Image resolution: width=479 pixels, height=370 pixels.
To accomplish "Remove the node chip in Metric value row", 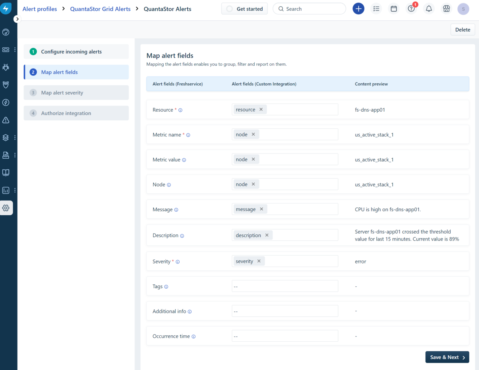I will (x=253, y=159).
